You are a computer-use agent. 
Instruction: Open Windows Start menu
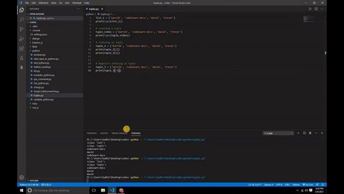pos(21,190)
